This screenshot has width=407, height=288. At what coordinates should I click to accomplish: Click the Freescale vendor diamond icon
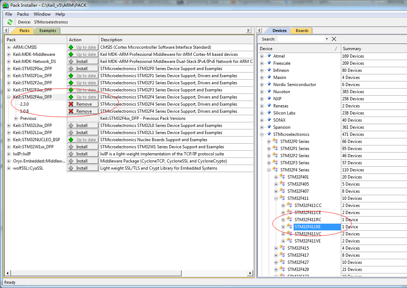coord(269,63)
